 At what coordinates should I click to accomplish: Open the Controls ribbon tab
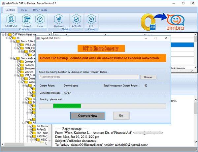pos(10,10)
